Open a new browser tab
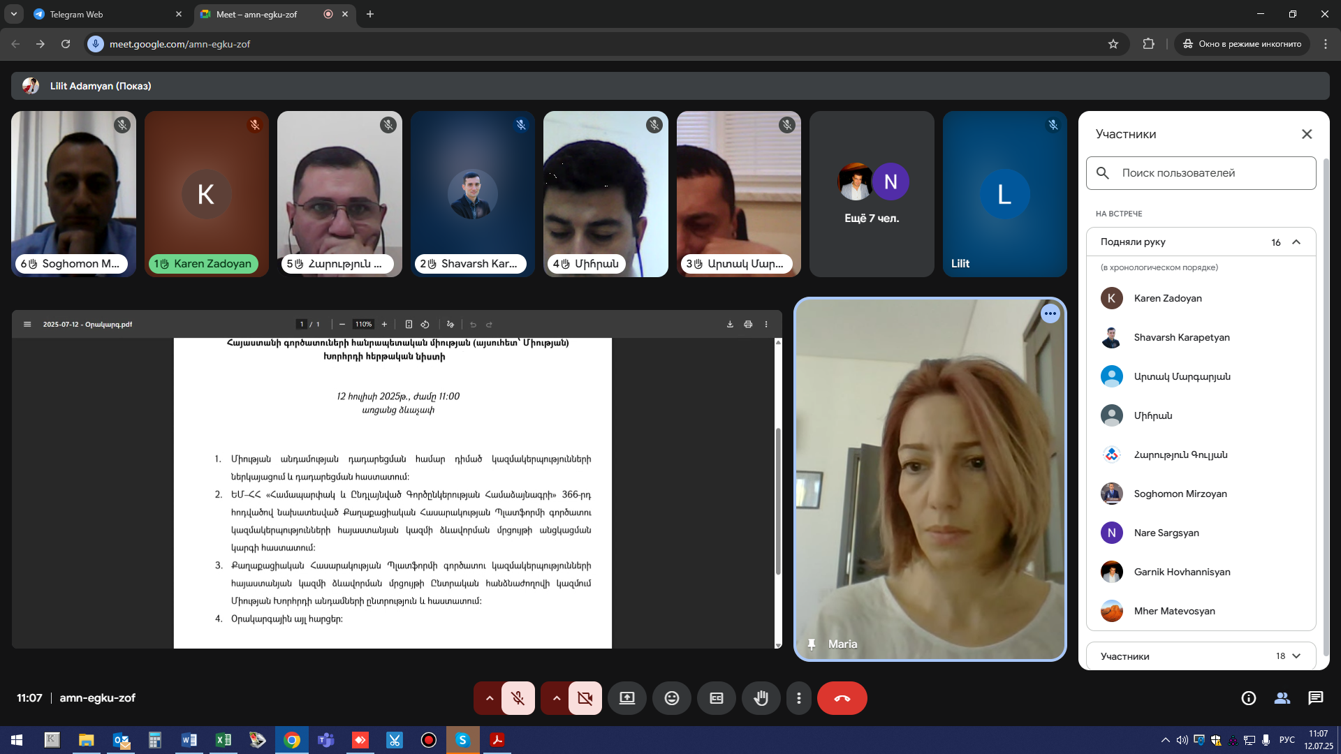 click(370, 14)
